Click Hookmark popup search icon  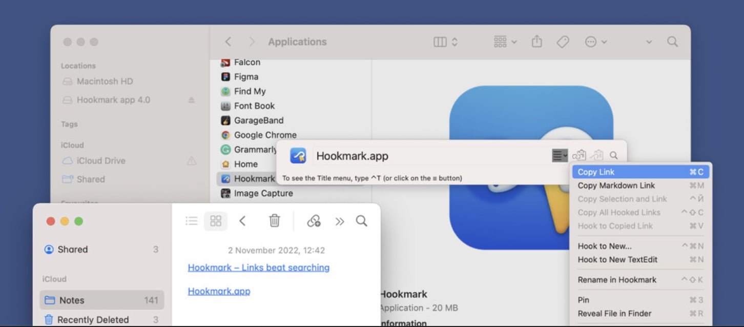[613, 155]
